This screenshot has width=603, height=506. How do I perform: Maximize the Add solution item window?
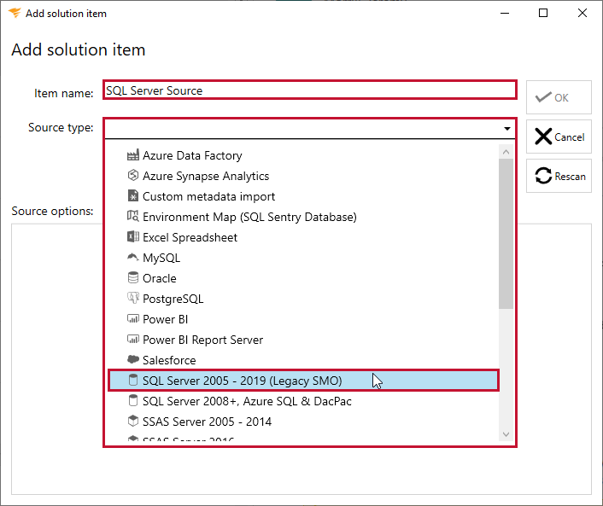[543, 13]
